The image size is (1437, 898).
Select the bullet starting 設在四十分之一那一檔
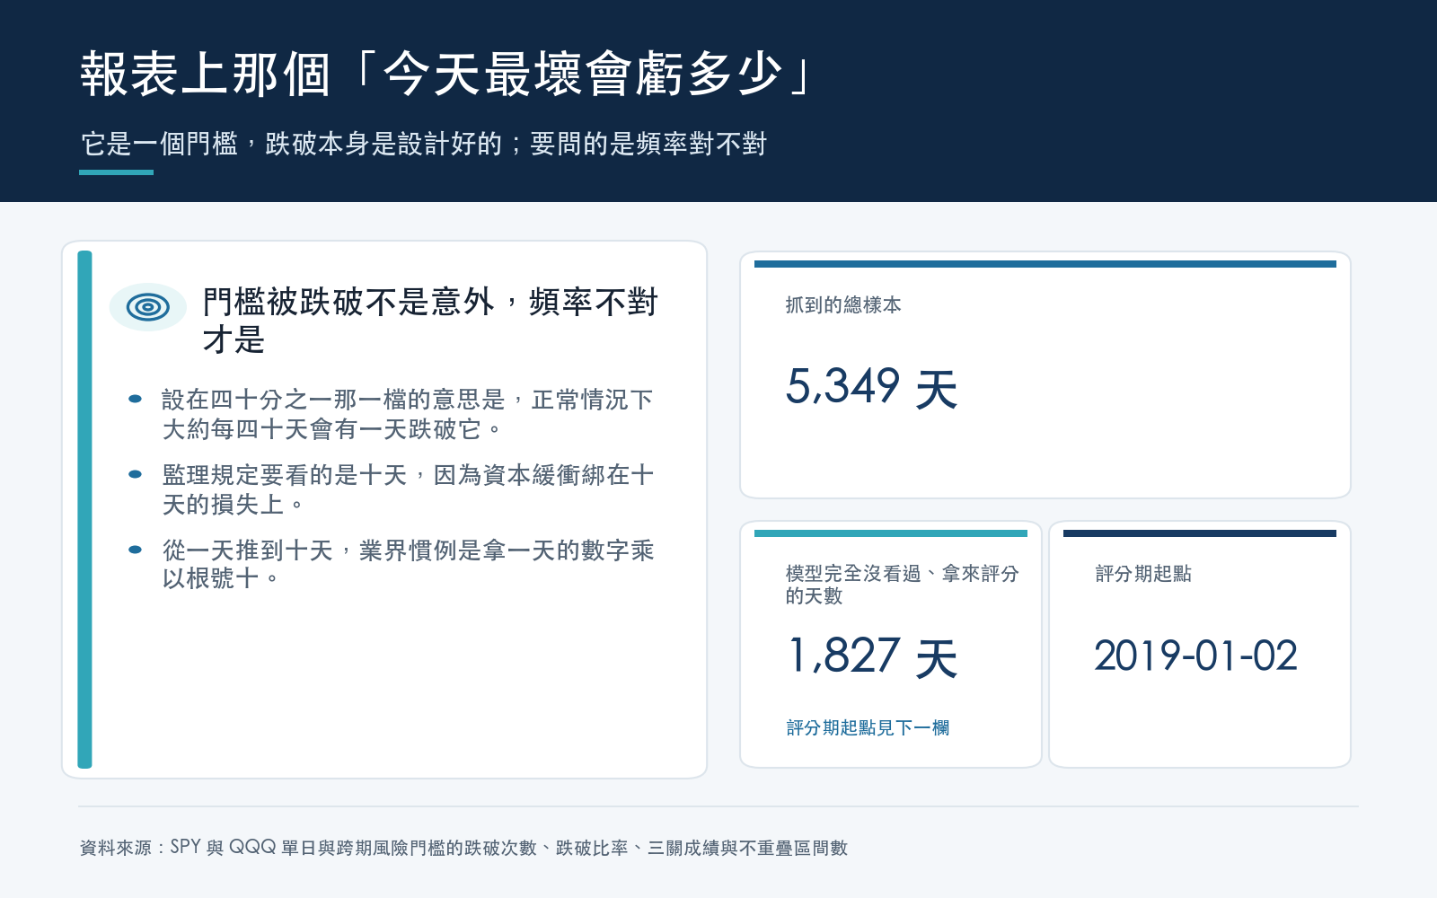408,414
